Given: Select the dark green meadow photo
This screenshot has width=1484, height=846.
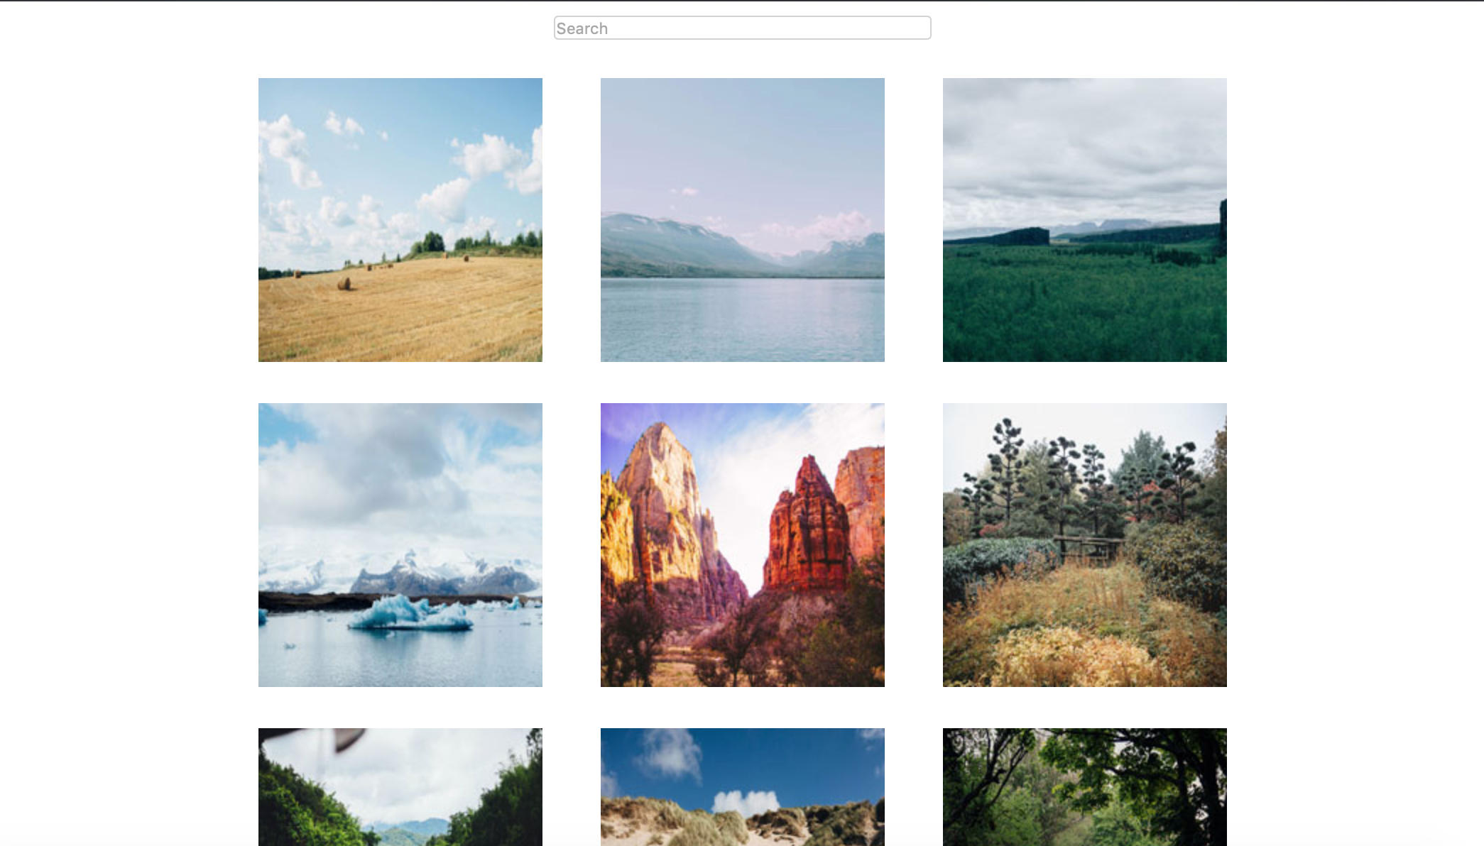Looking at the screenshot, I should click(1084, 220).
